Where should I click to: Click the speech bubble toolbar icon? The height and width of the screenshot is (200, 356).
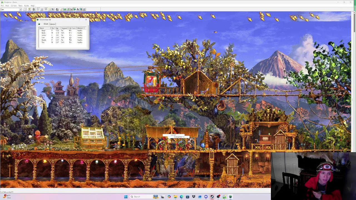24,9
